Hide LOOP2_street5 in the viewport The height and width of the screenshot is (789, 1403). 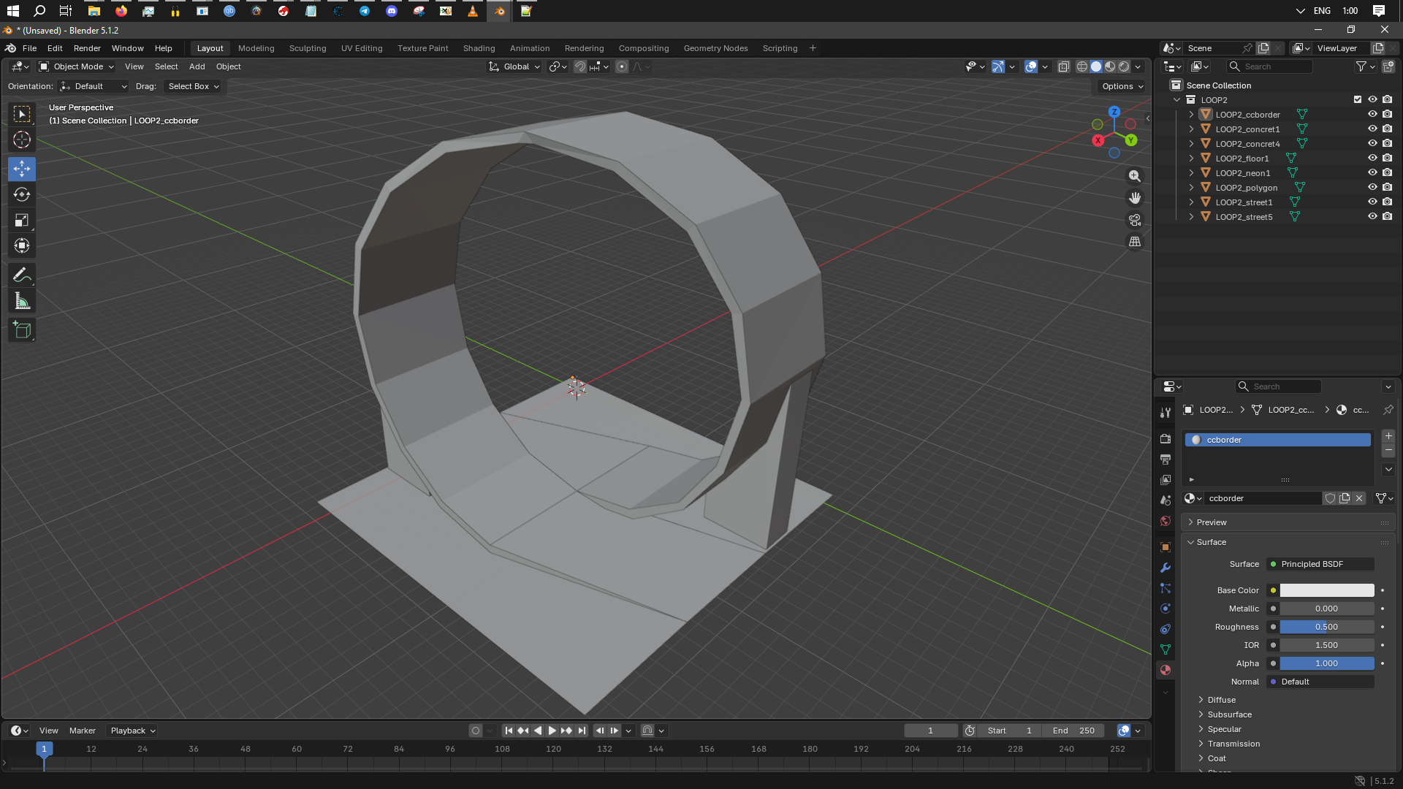click(1372, 217)
